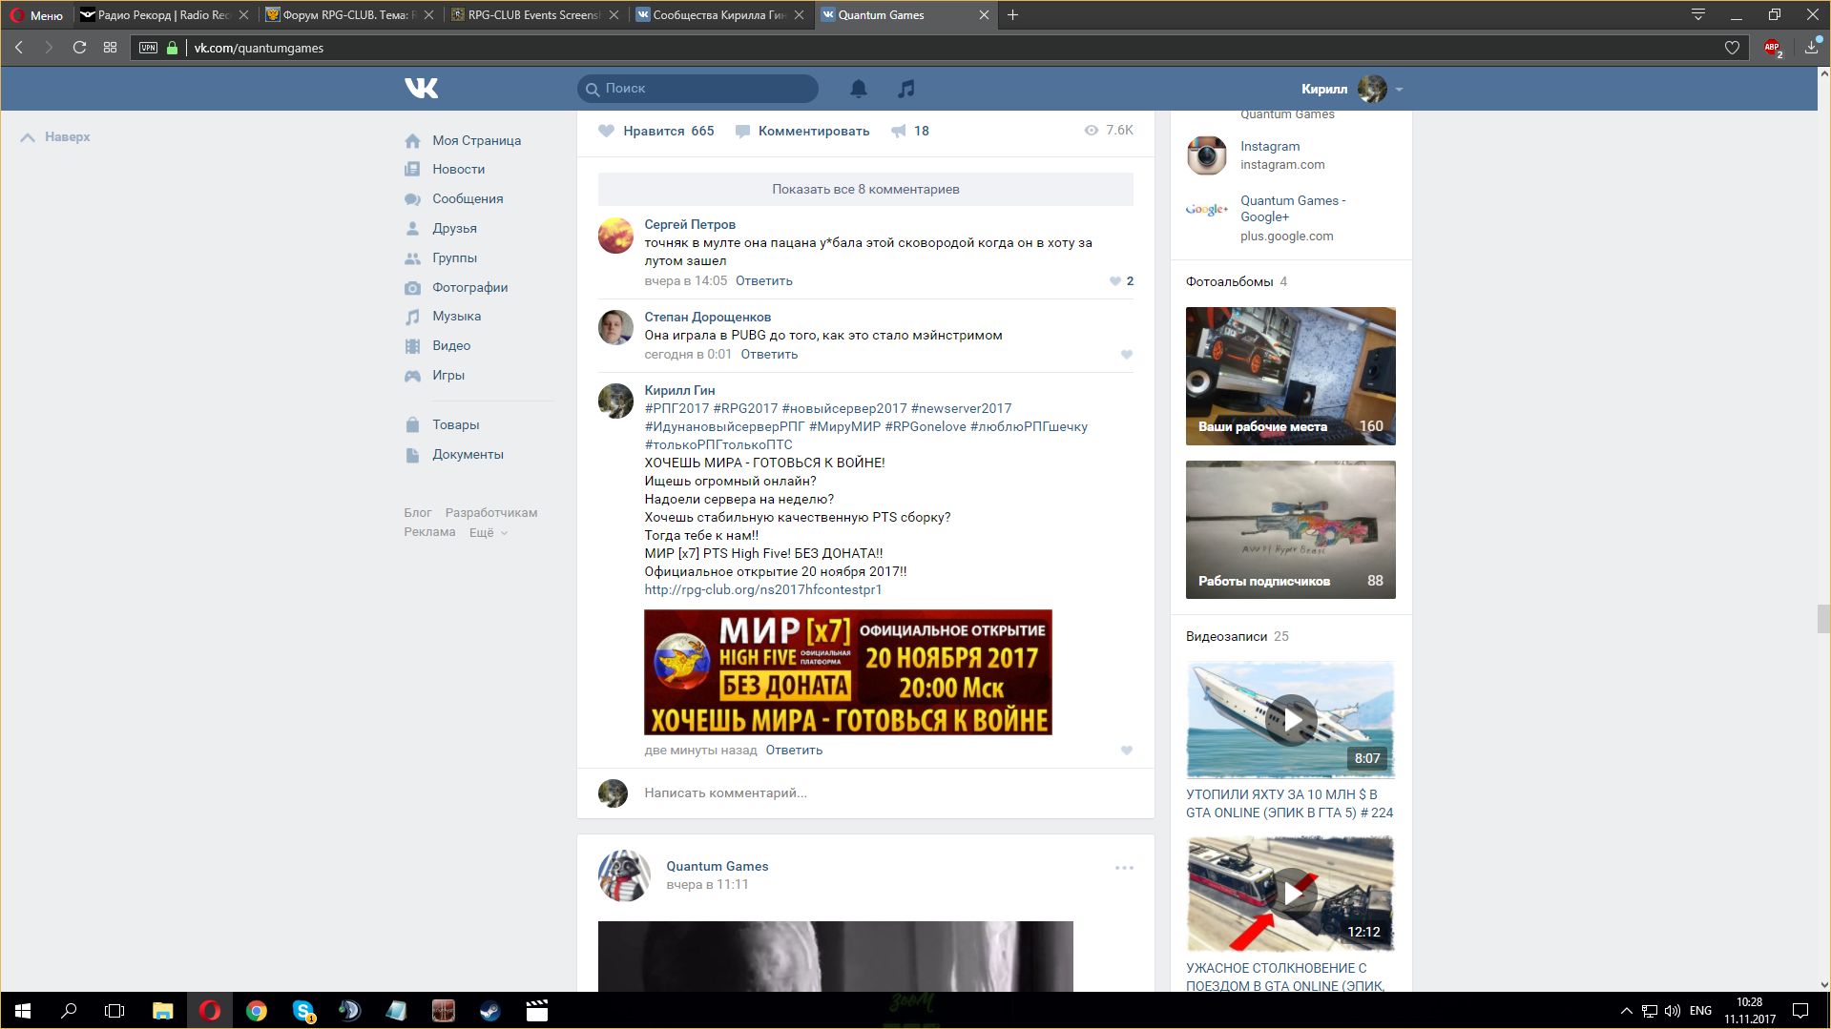The height and width of the screenshot is (1029, 1831).
Task: Open the ABP adblock extension icon
Action: pyautogui.click(x=1773, y=48)
